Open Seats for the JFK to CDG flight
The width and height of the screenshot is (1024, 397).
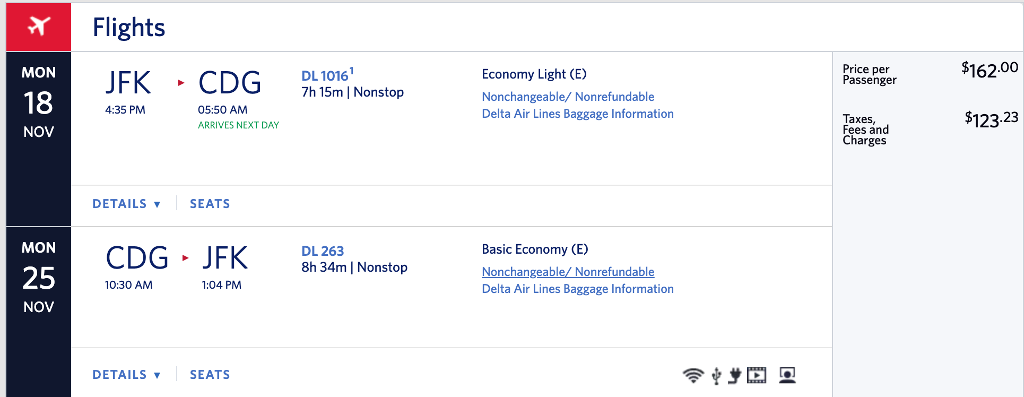click(x=210, y=204)
